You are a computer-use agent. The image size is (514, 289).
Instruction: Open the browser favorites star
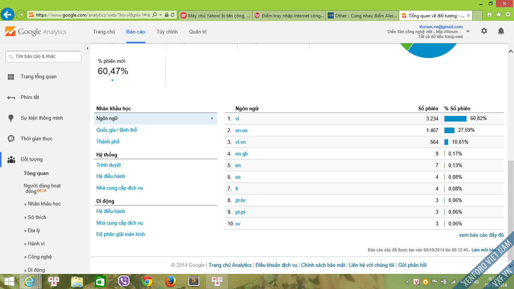pos(499,15)
